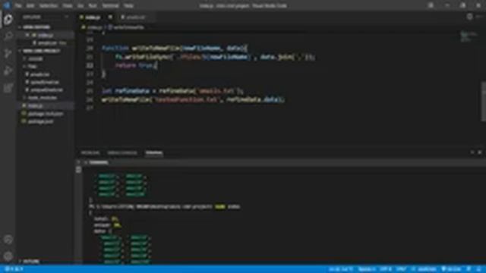
Task: Click writeToNewFile in the breadcrumb
Action: tap(129, 27)
